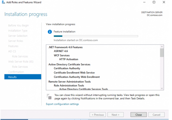
Task: Click the feature installation progress bar
Action: pyautogui.click(x=96, y=36)
